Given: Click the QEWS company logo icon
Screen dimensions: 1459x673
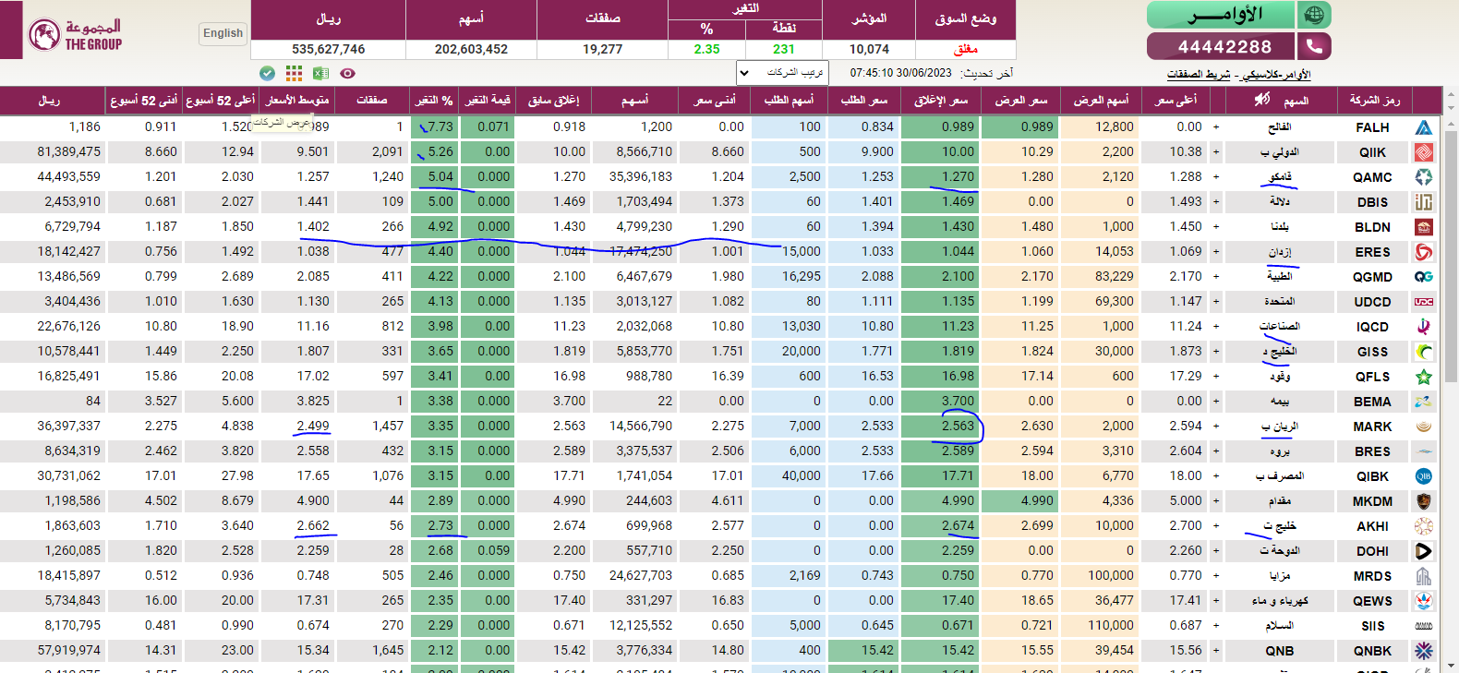Looking at the screenshot, I should tap(1424, 601).
